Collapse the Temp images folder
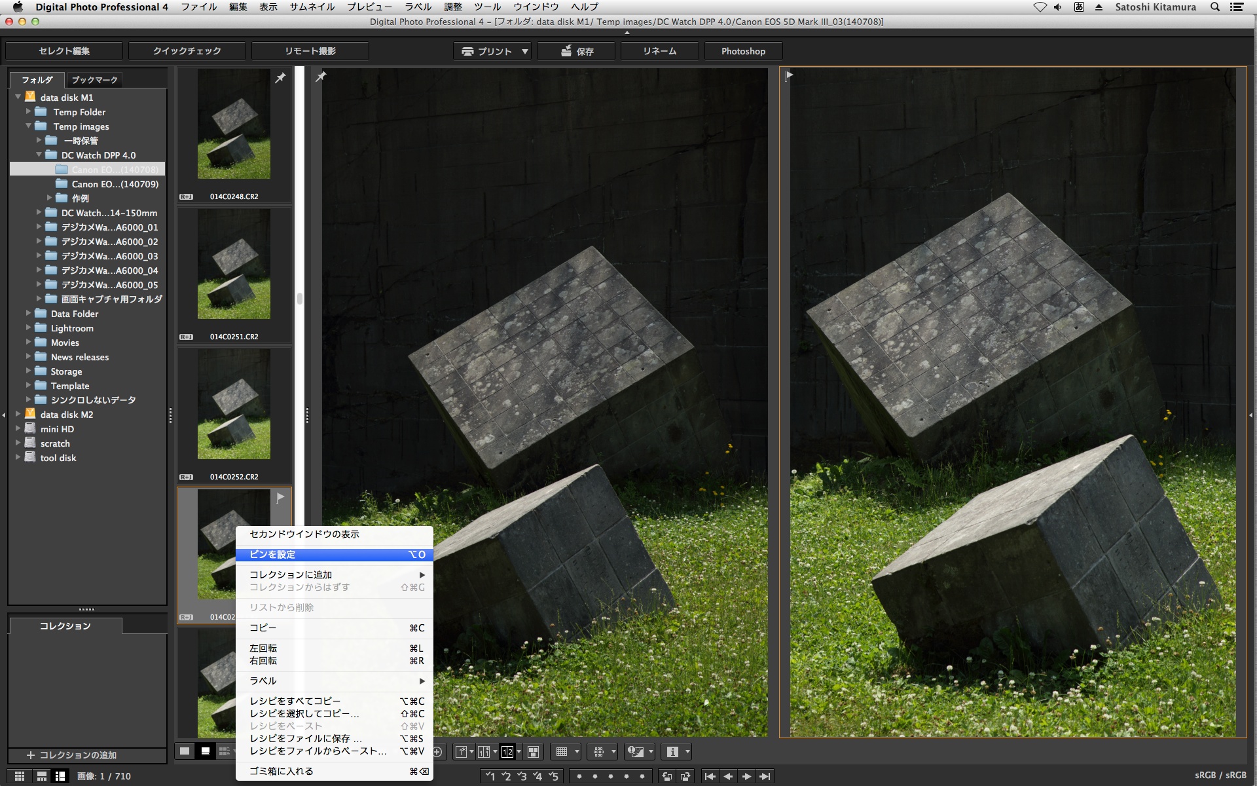 click(x=29, y=126)
